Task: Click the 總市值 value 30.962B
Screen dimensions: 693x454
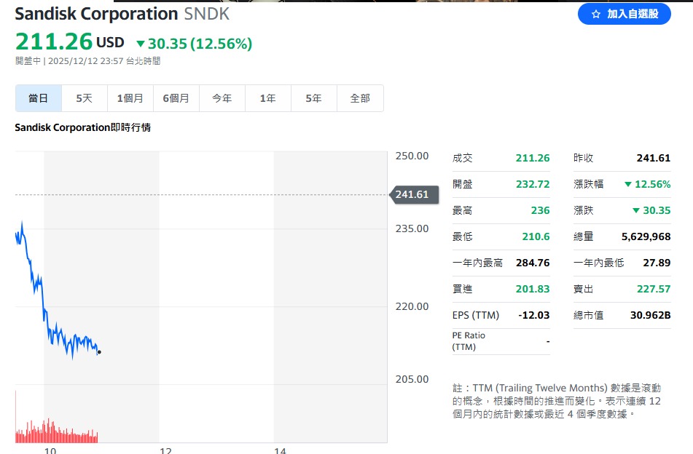Action: (x=650, y=315)
